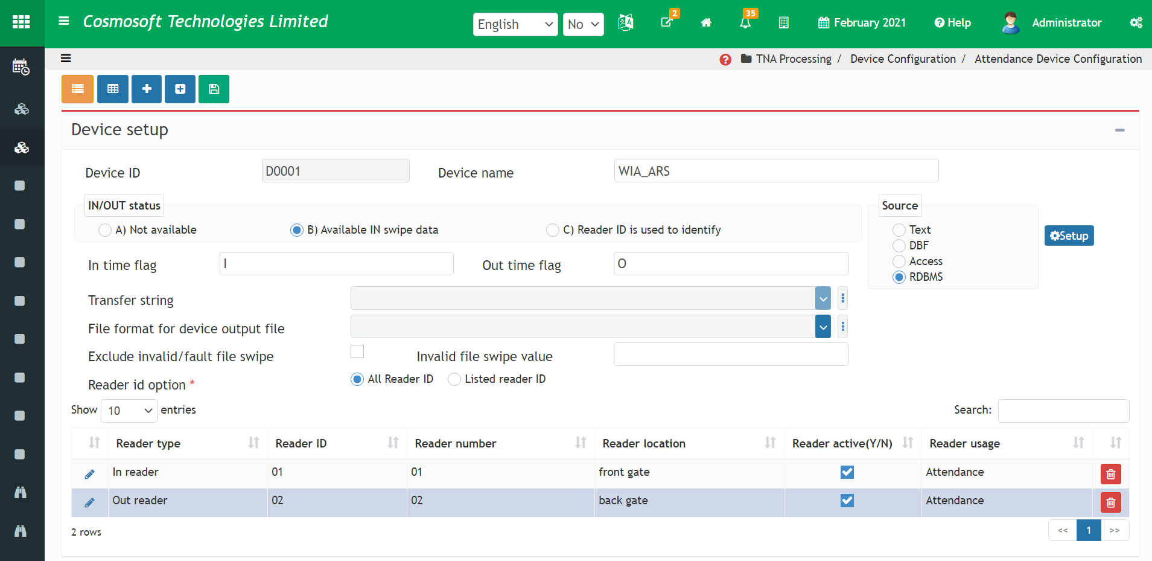Switch to the orange list view button

point(77,89)
